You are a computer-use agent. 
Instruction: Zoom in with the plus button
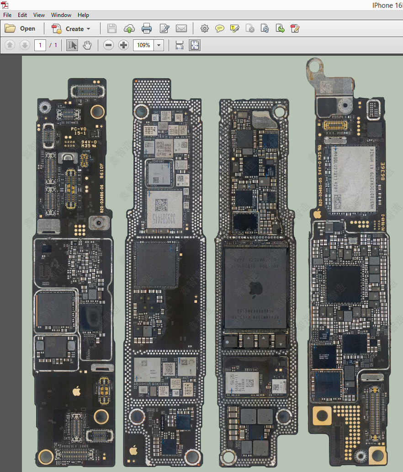point(123,45)
